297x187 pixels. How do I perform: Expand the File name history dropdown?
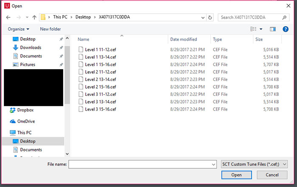[x=213, y=164]
